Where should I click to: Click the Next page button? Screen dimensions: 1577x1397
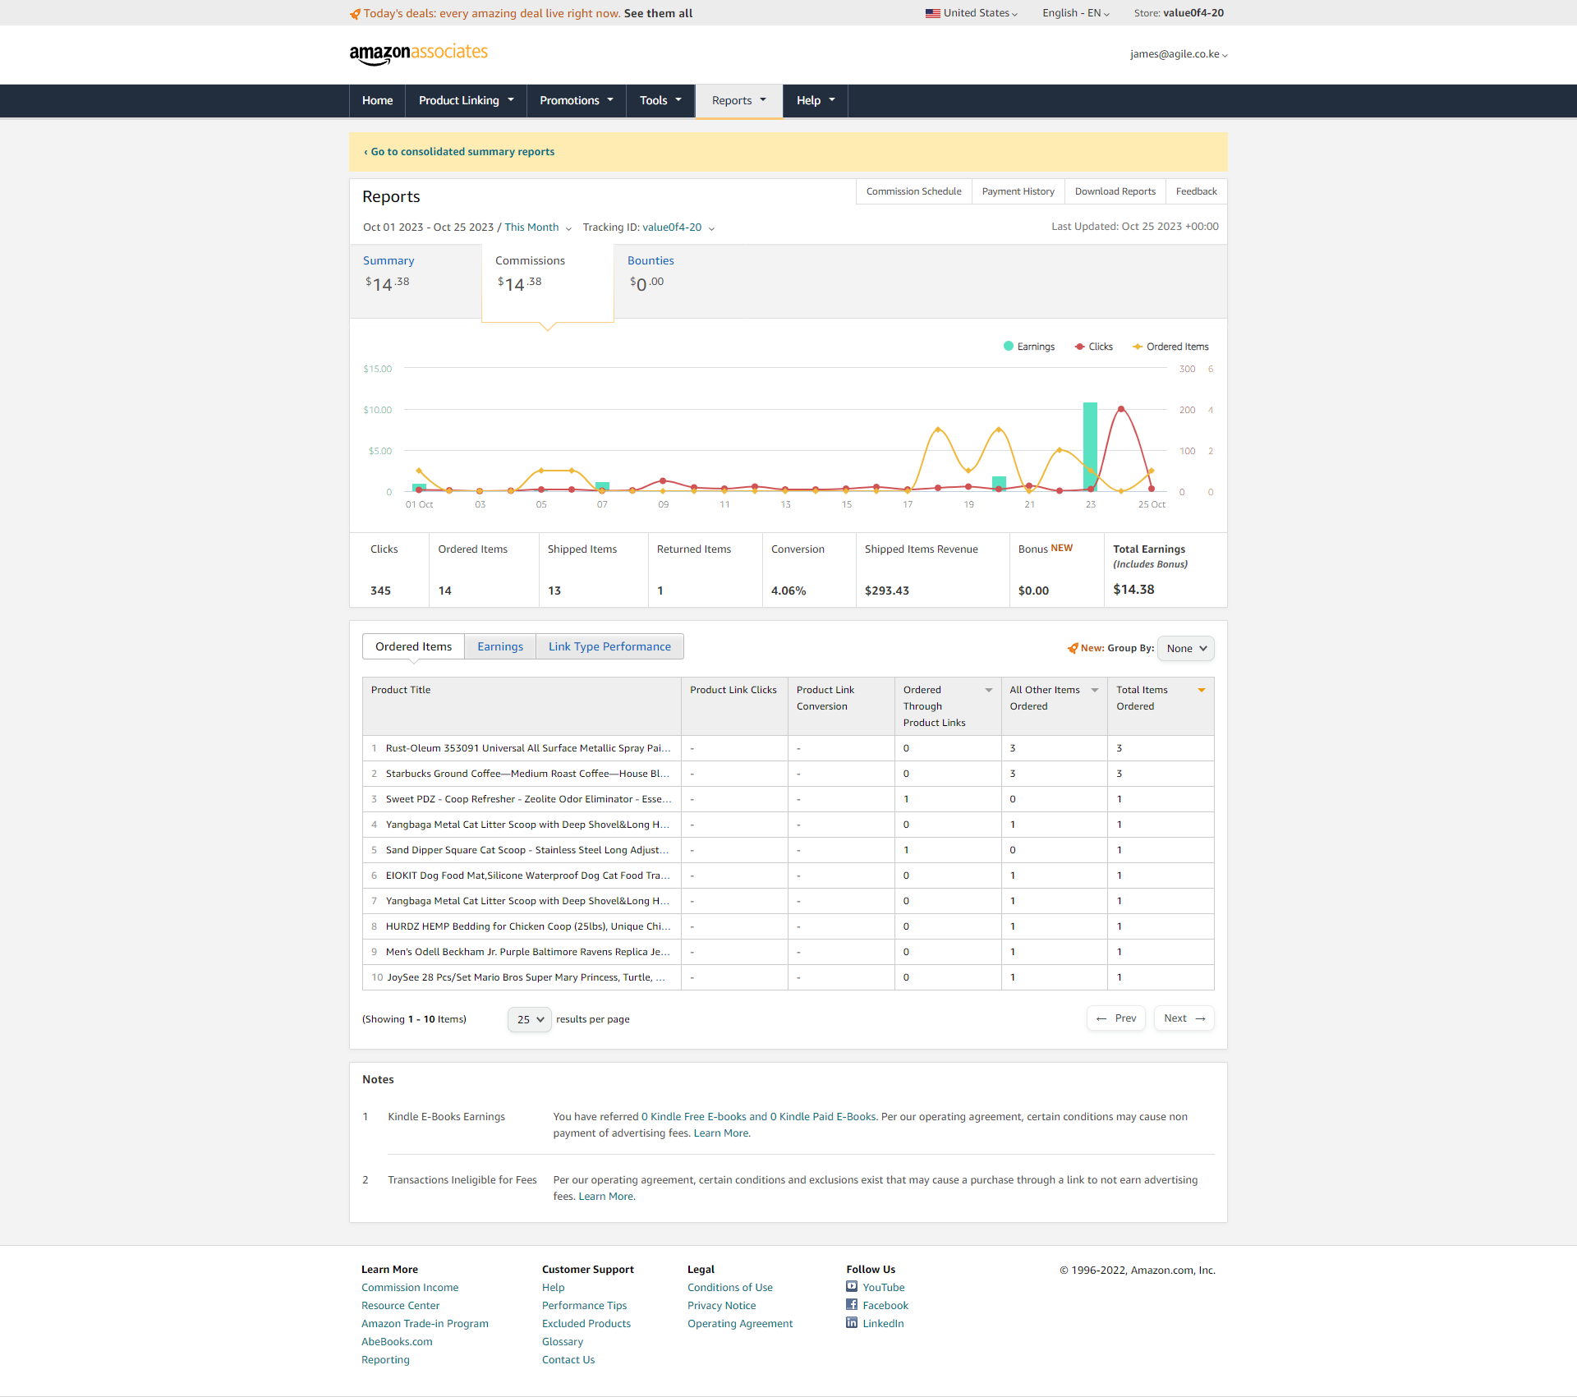[1184, 1018]
